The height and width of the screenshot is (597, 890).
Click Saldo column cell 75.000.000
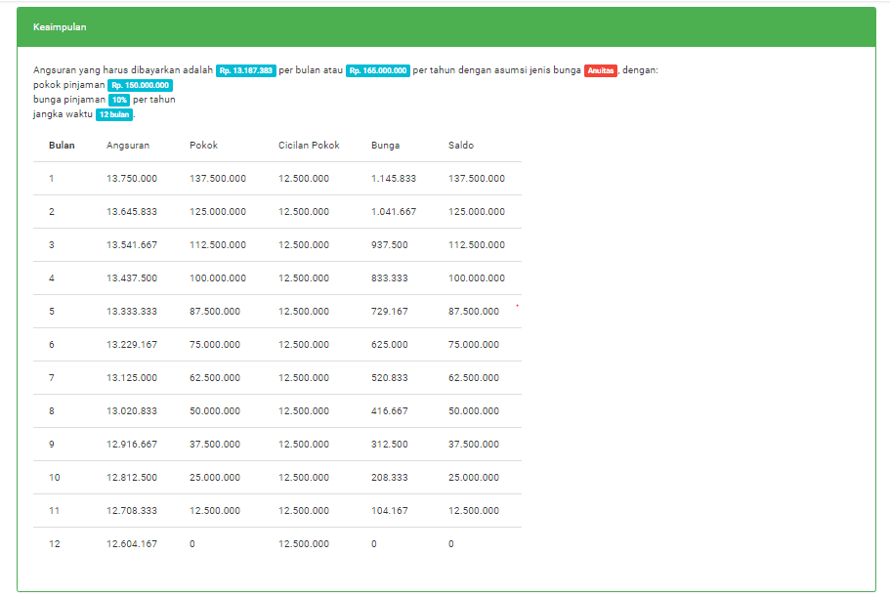coord(474,345)
